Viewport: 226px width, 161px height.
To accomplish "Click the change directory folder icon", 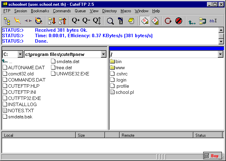I will 203,21.
